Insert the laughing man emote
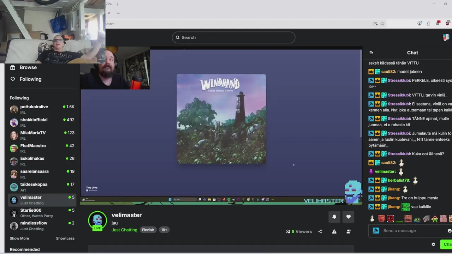The image size is (452, 254). tap(408, 219)
